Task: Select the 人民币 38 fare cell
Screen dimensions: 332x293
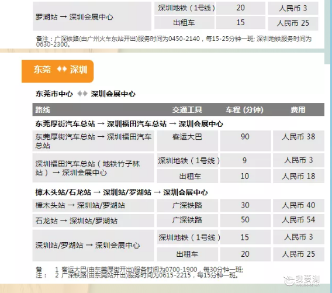Action: click(x=299, y=141)
